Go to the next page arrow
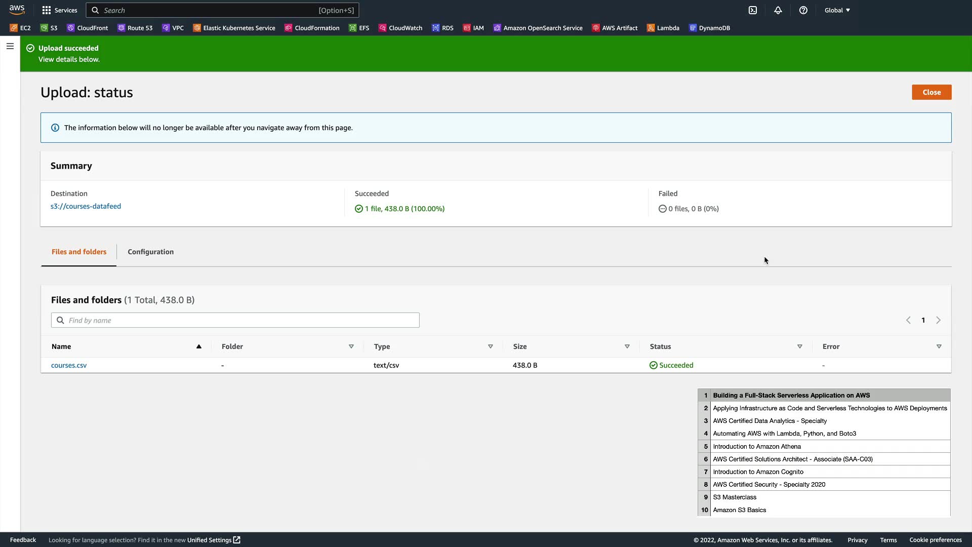 coord(938,320)
